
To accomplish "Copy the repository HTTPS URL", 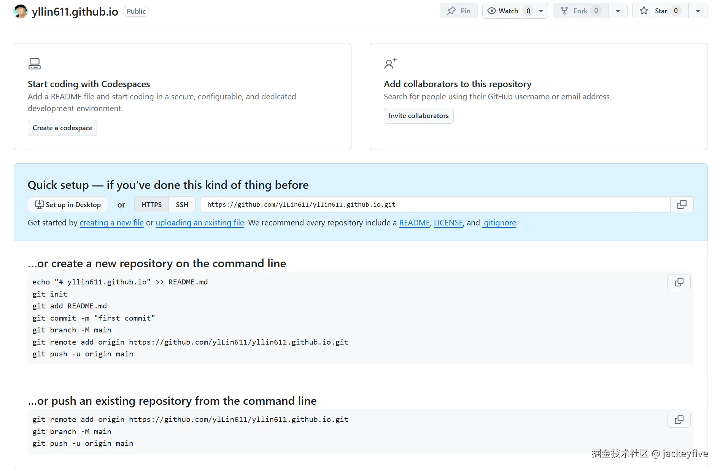I will pyautogui.click(x=682, y=204).
